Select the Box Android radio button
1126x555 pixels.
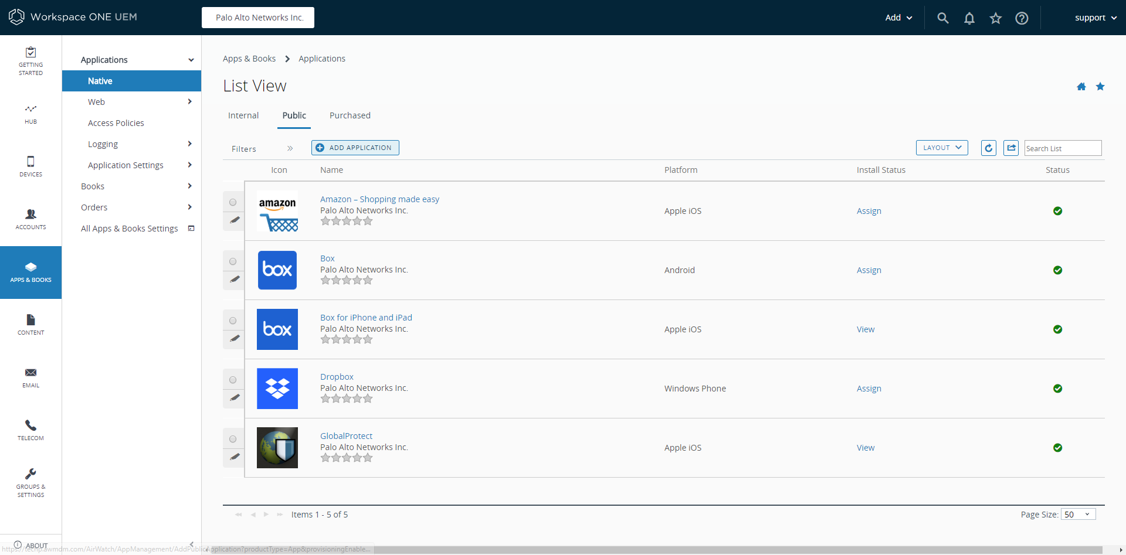click(x=233, y=261)
